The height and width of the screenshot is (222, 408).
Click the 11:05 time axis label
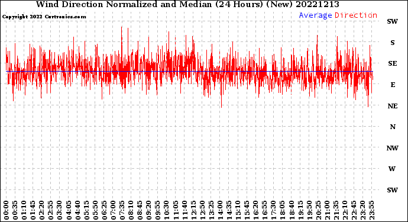click(x=176, y=210)
